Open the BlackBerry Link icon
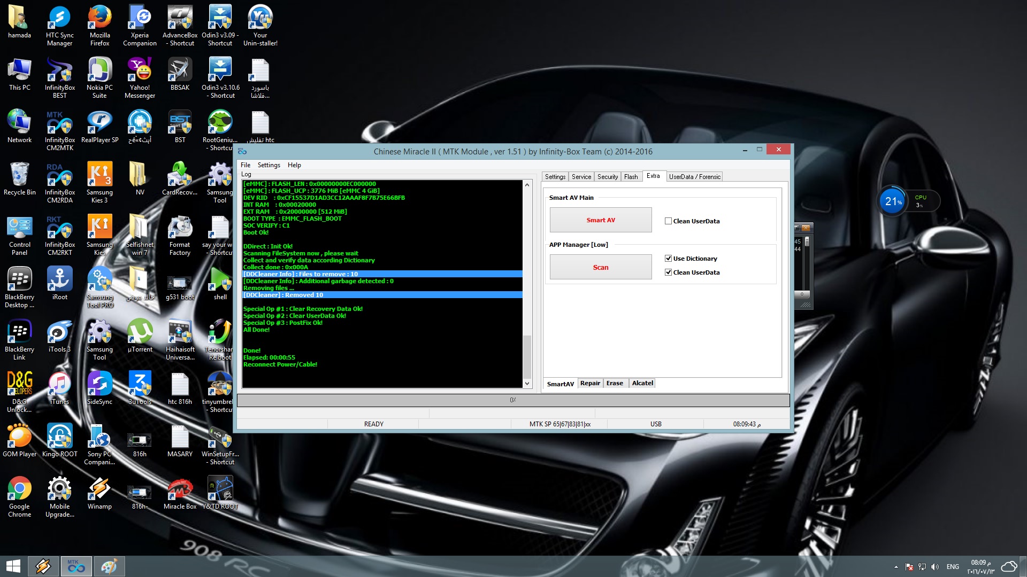The width and height of the screenshot is (1027, 577). tap(19, 339)
